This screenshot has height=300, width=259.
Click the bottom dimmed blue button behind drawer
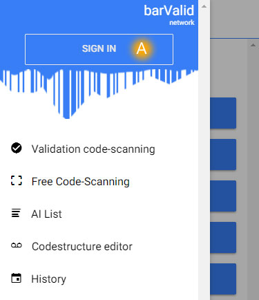pos(223,279)
